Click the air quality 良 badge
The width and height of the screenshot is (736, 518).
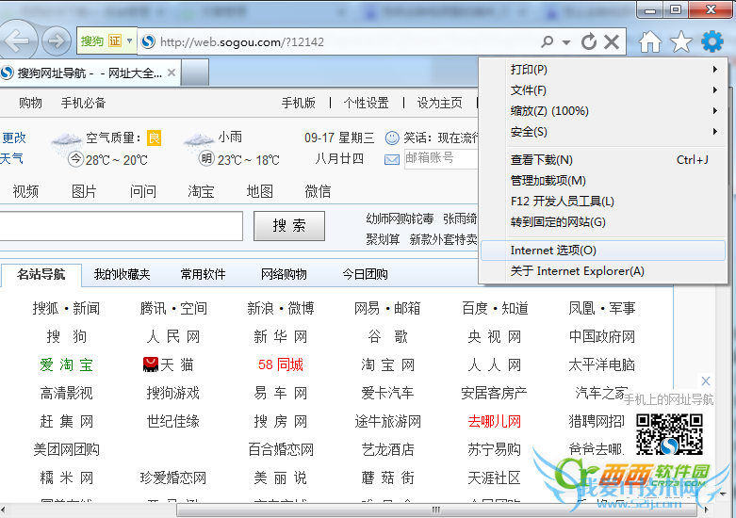pos(154,138)
